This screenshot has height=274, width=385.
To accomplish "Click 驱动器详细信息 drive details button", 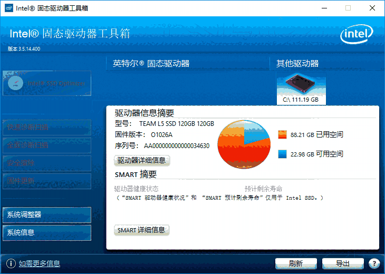I will pyautogui.click(x=142, y=160).
